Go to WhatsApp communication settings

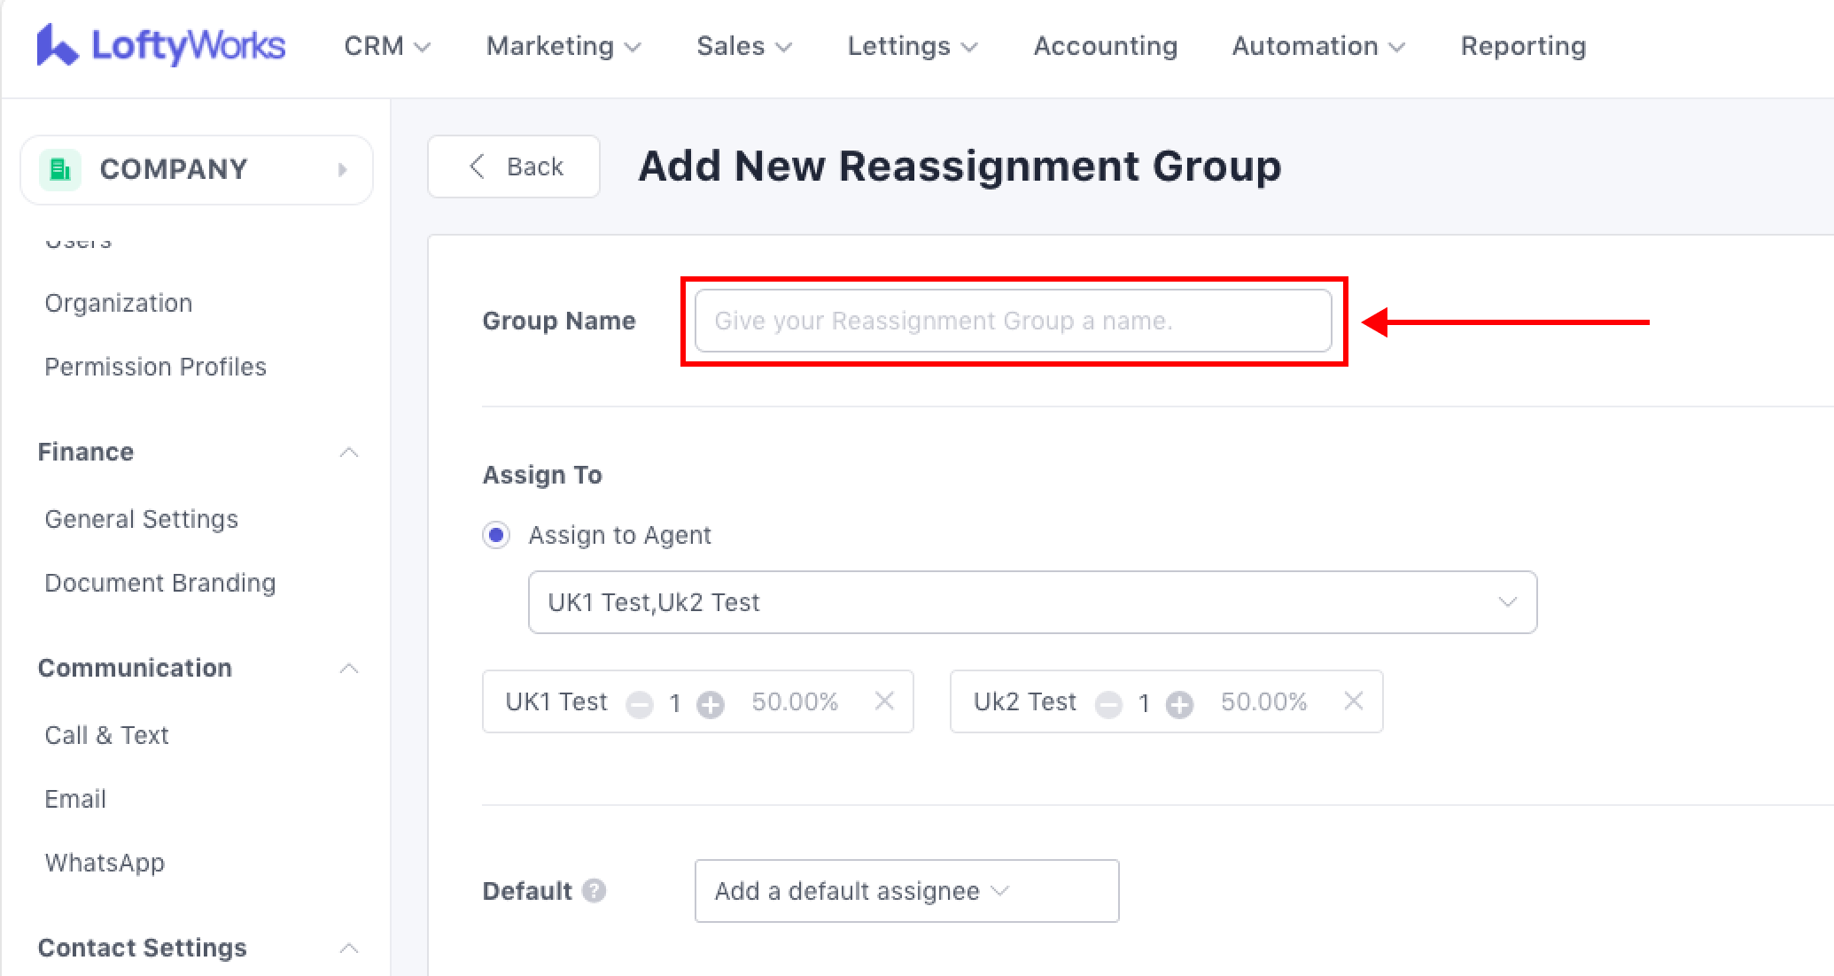[105, 863]
